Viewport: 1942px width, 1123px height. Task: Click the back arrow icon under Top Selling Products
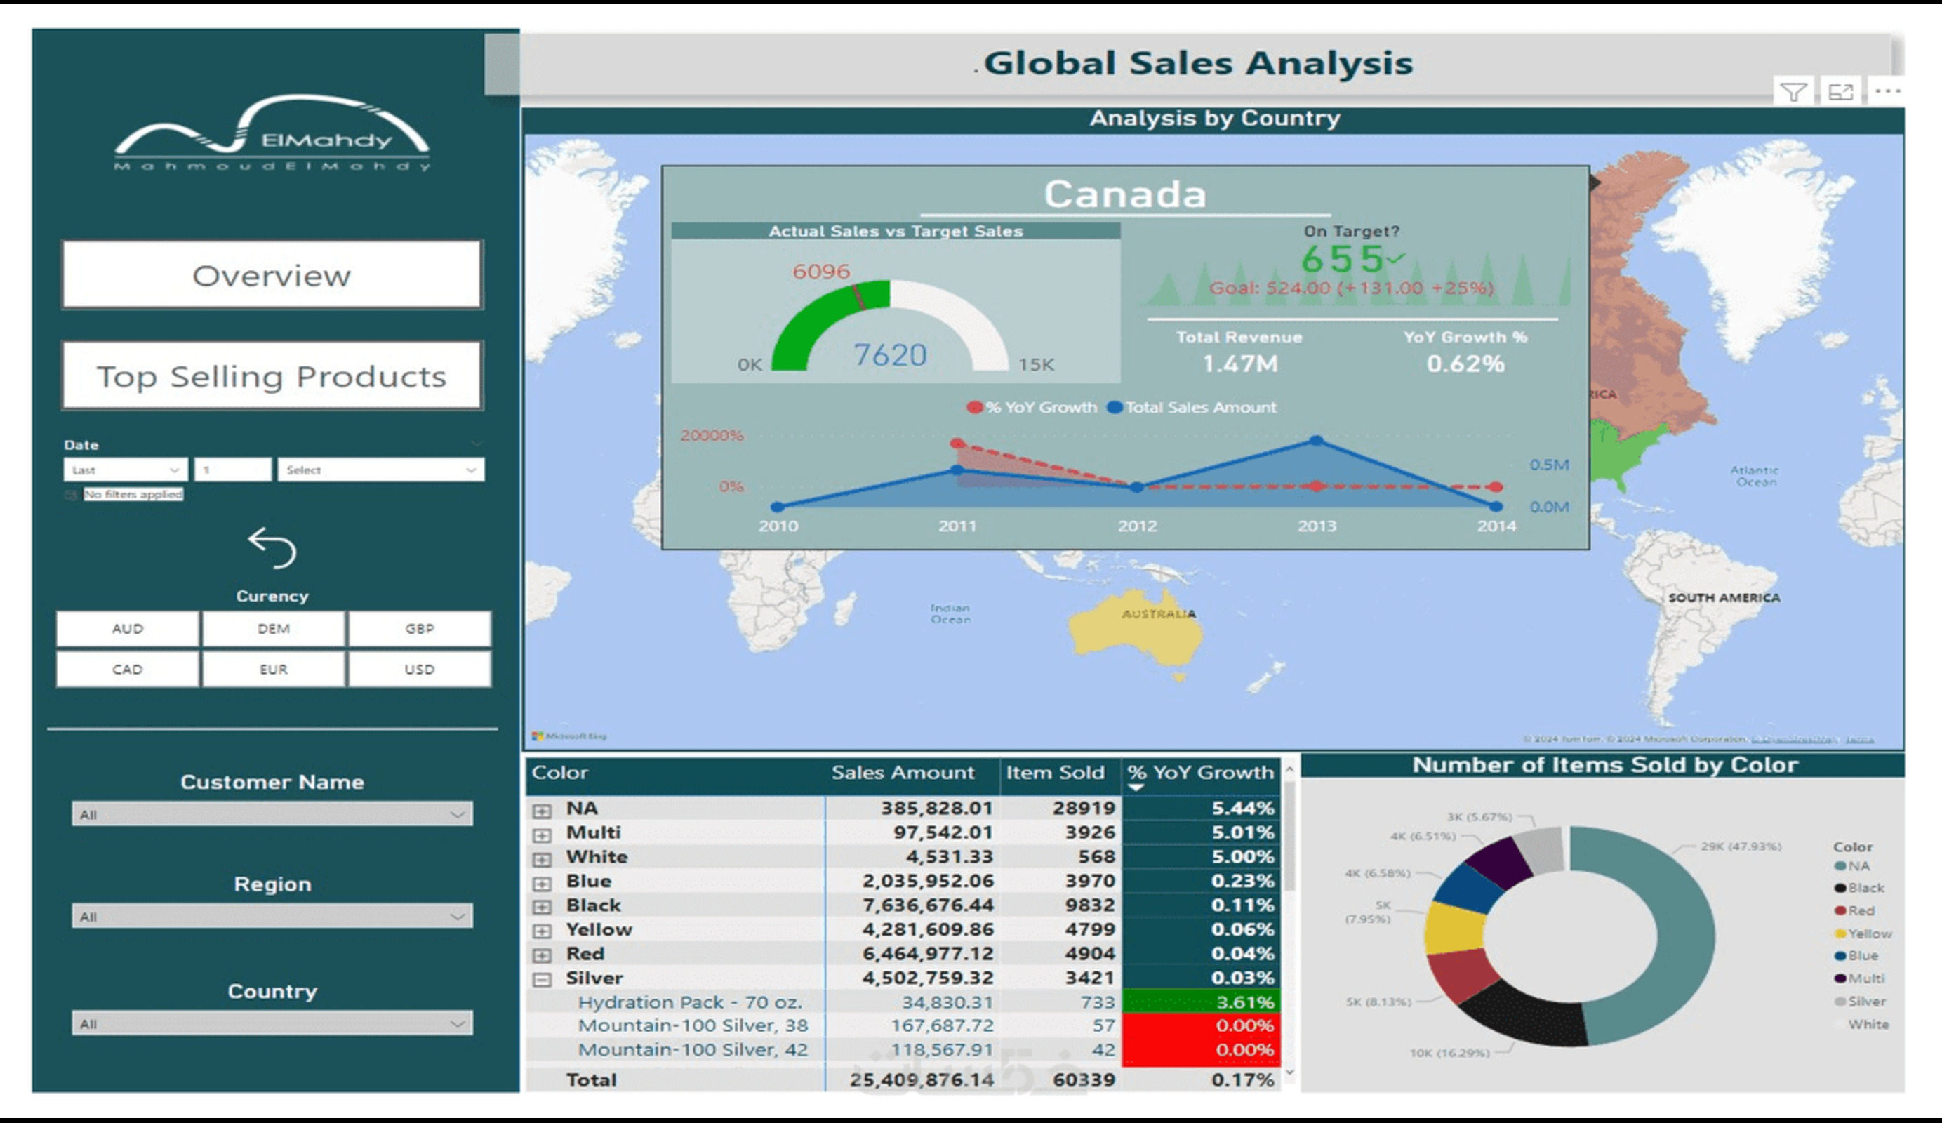(x=272, y=549)
